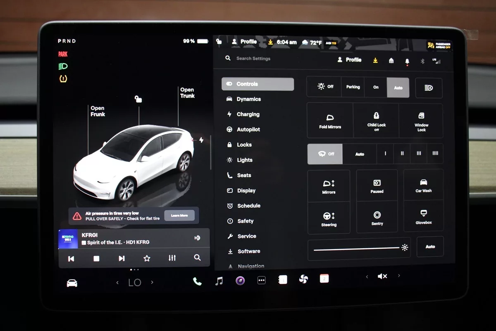Tap Open Frunk label
This screenshot has height=331, width=496.
pos(98,111)
